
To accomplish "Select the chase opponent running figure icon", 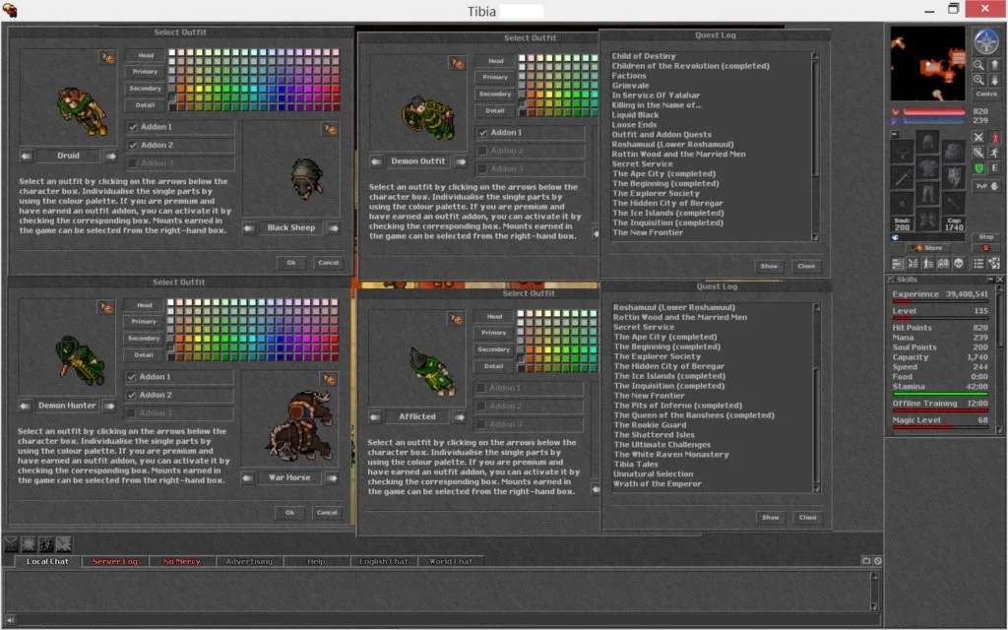I will tap(994, 153).
